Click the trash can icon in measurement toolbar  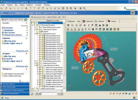(93, 29)
